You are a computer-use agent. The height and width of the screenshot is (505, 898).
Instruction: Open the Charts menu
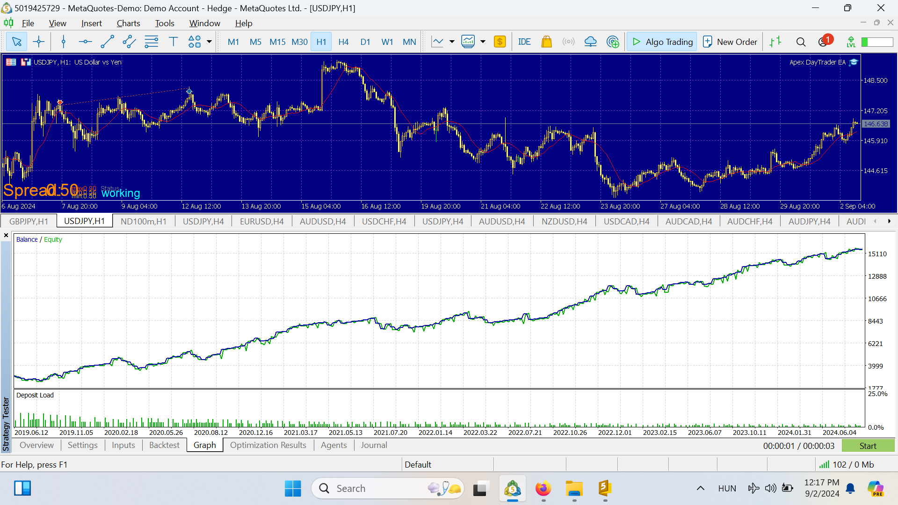[128, 23]
